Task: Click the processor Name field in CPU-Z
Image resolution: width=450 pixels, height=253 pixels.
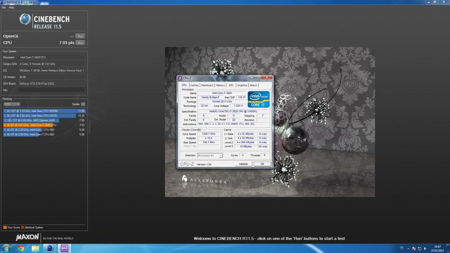Action: [222, 93]
